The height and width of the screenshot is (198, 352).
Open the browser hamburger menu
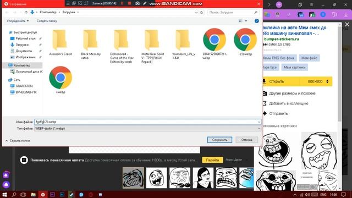(x=312, y=4)
